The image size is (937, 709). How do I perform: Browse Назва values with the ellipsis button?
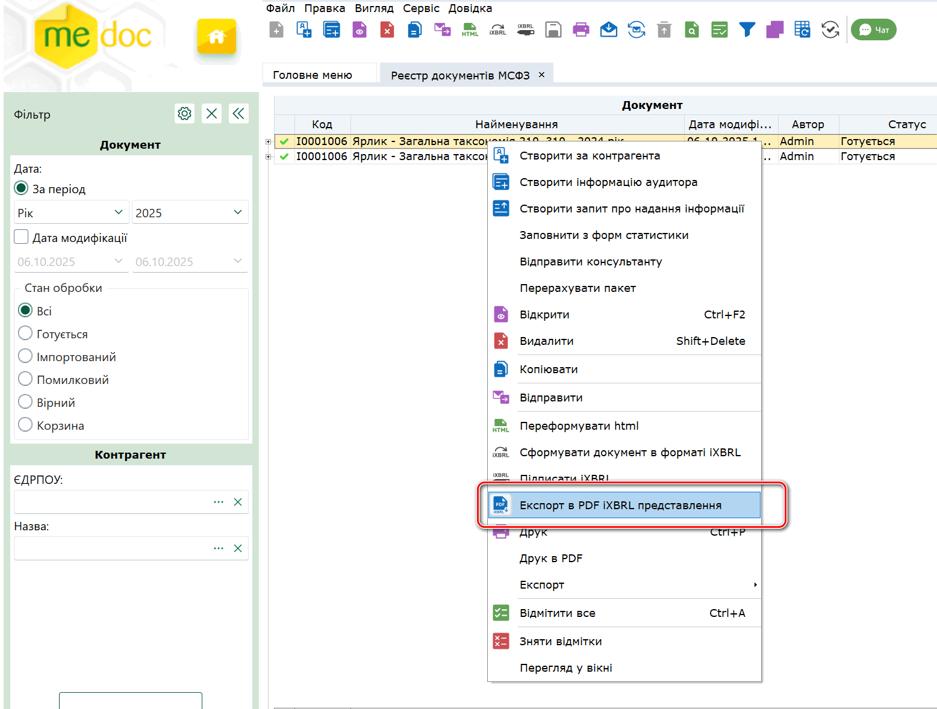click(219, 548)
